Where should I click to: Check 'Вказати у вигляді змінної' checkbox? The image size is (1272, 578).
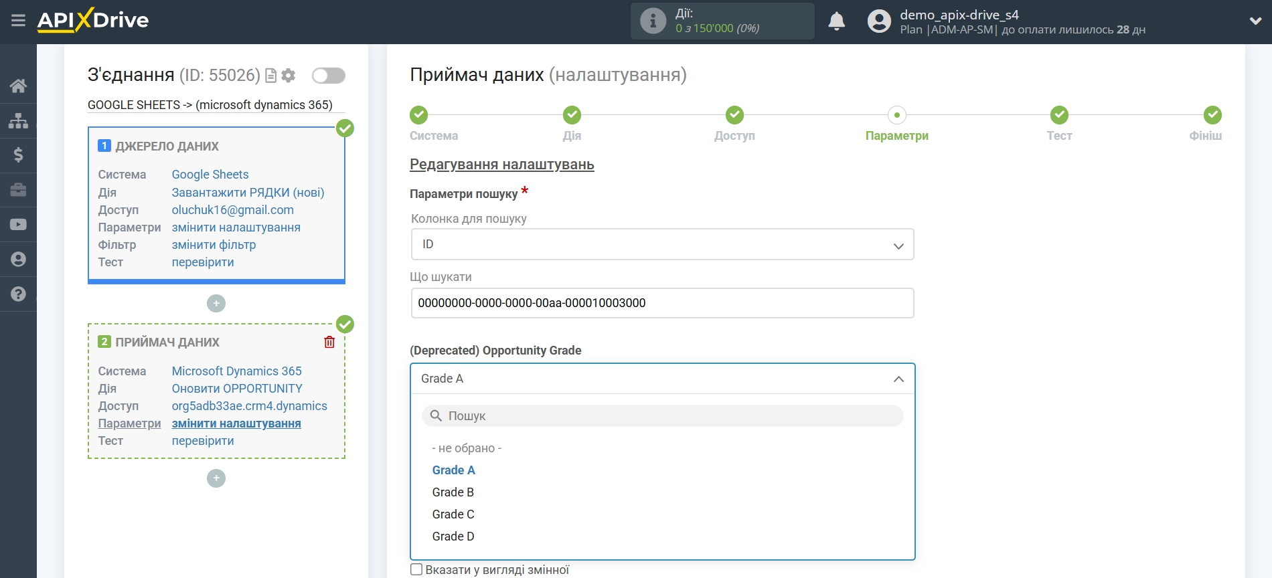416,569
